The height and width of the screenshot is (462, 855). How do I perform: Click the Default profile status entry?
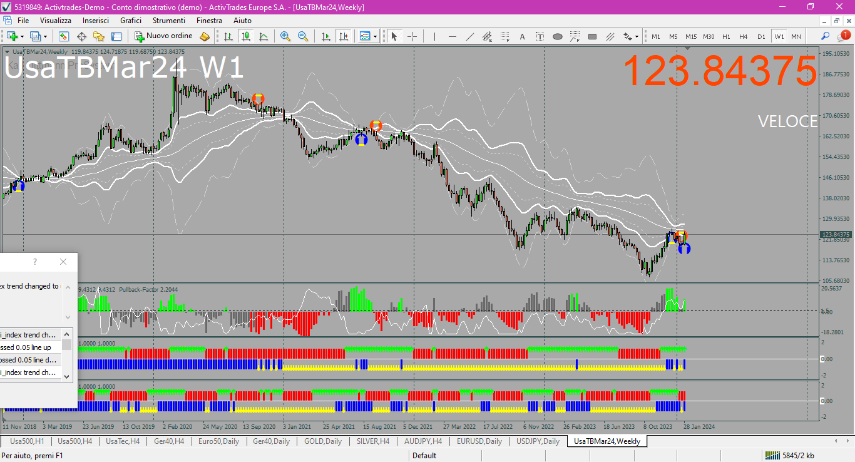pyautogui.click(x=424, y=456)
